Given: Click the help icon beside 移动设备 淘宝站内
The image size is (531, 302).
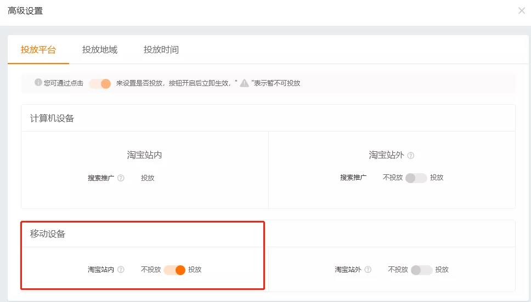Looking at the screenshot, I should click(121, 270).
